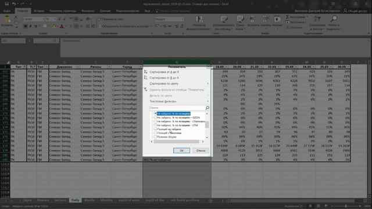Open Sort and Filter tool

(317, 23)
